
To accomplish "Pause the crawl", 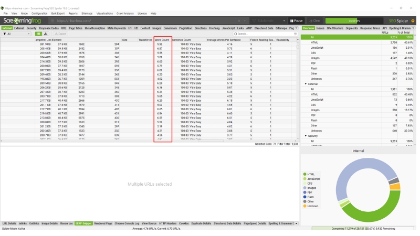I will click(296, 21).
